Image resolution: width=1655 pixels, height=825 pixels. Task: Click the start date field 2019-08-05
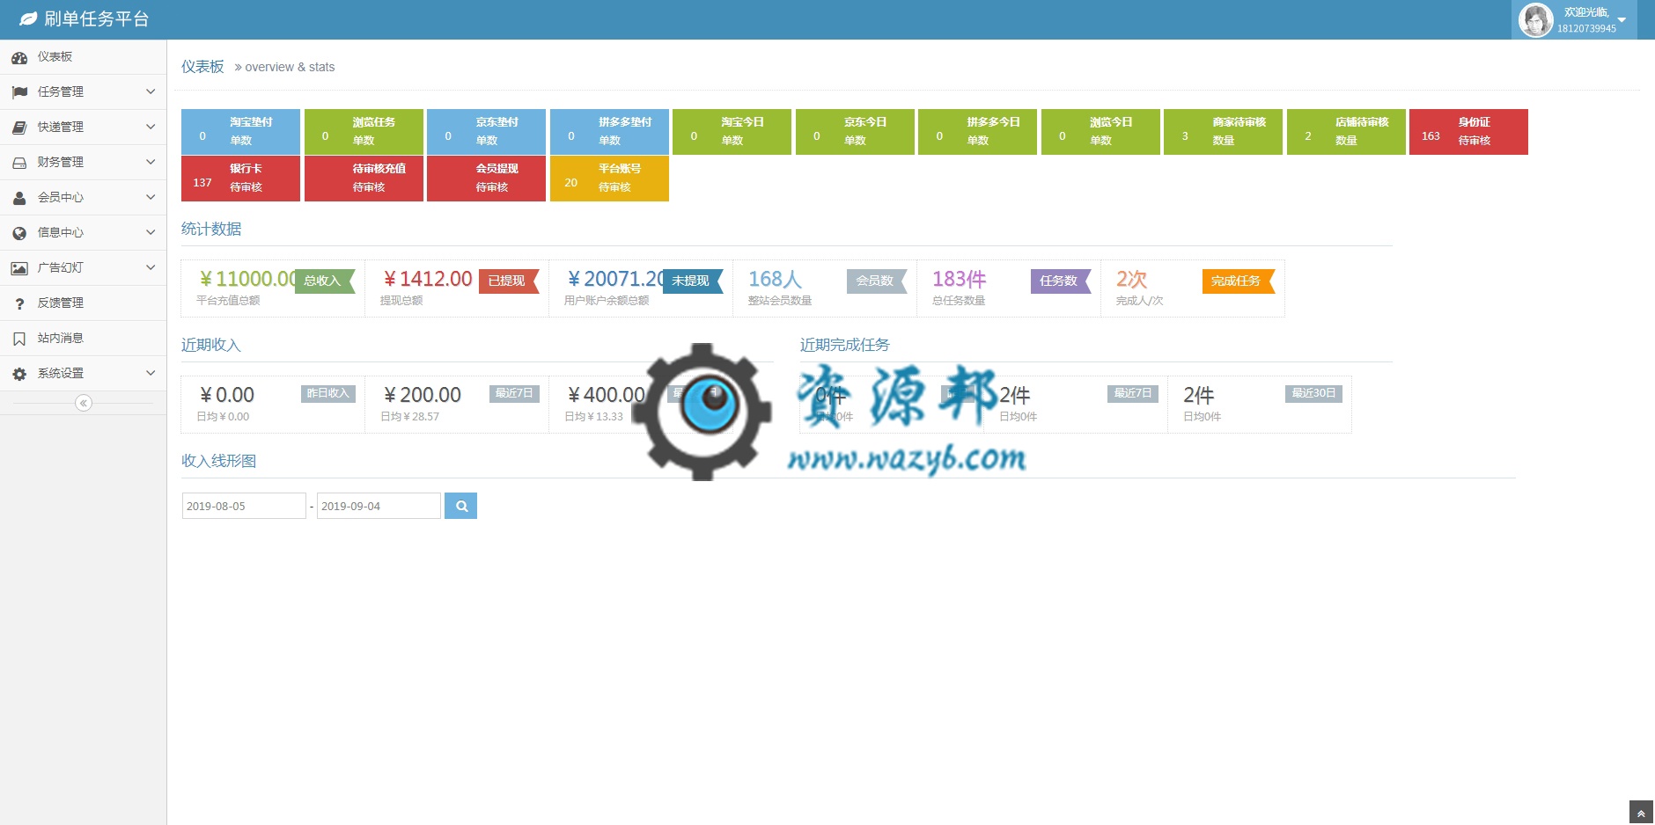[244, 506]
